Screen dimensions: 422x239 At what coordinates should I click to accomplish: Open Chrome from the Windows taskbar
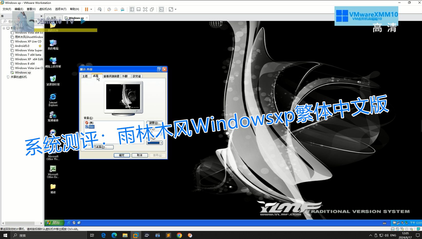tap(179, 235)
